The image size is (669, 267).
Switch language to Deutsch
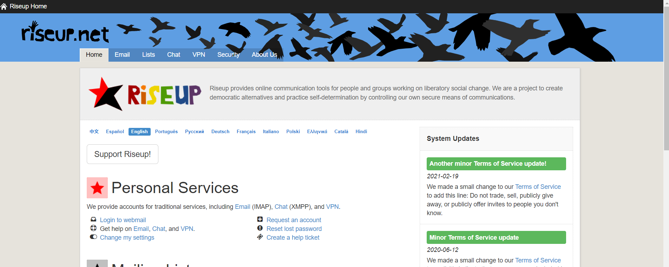pos(220,132)
